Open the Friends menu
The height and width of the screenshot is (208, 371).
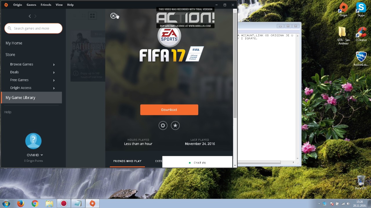click(46, 5)
